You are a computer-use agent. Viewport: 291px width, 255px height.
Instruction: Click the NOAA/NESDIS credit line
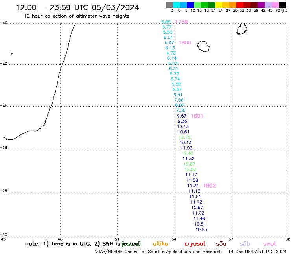coord(158,252)
